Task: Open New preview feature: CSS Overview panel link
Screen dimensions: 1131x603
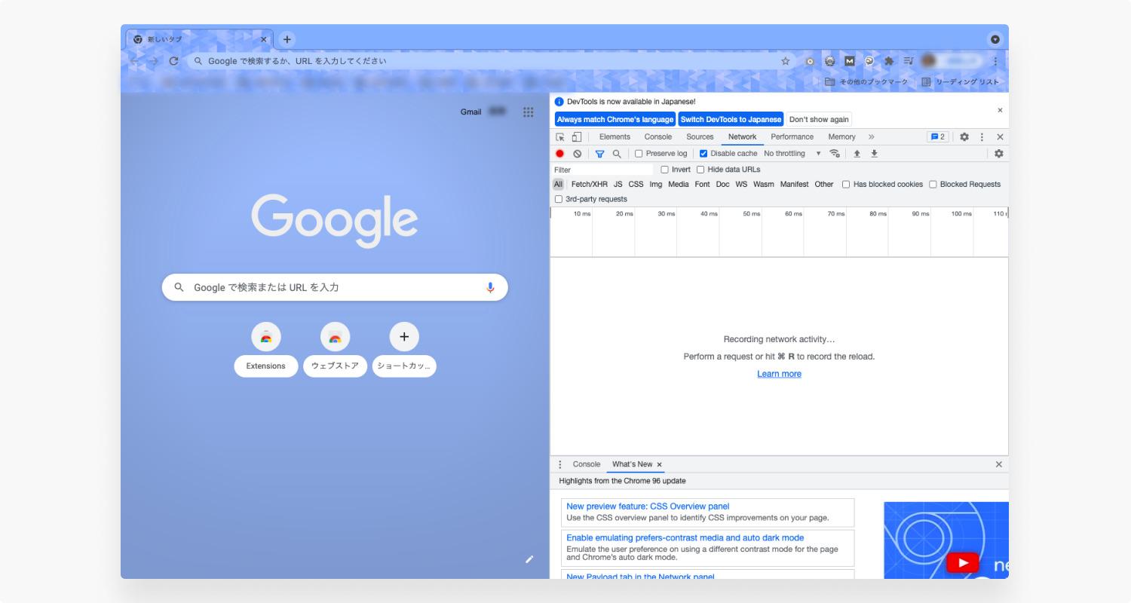Action: pyautogui.click(x=648, y=507)
